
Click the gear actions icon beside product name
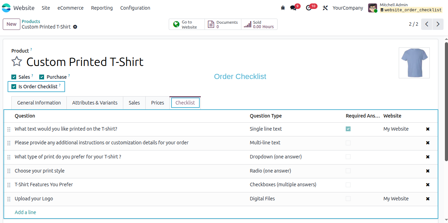(x=75, y=27)
